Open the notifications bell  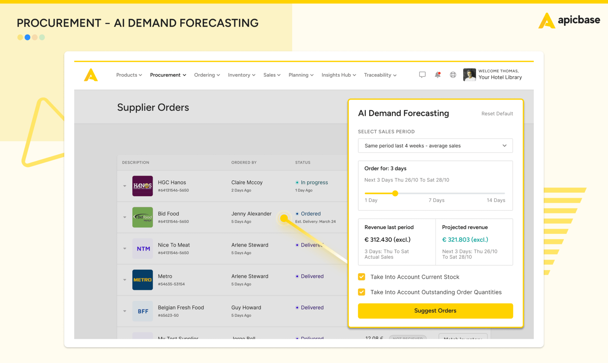(438, 75)
